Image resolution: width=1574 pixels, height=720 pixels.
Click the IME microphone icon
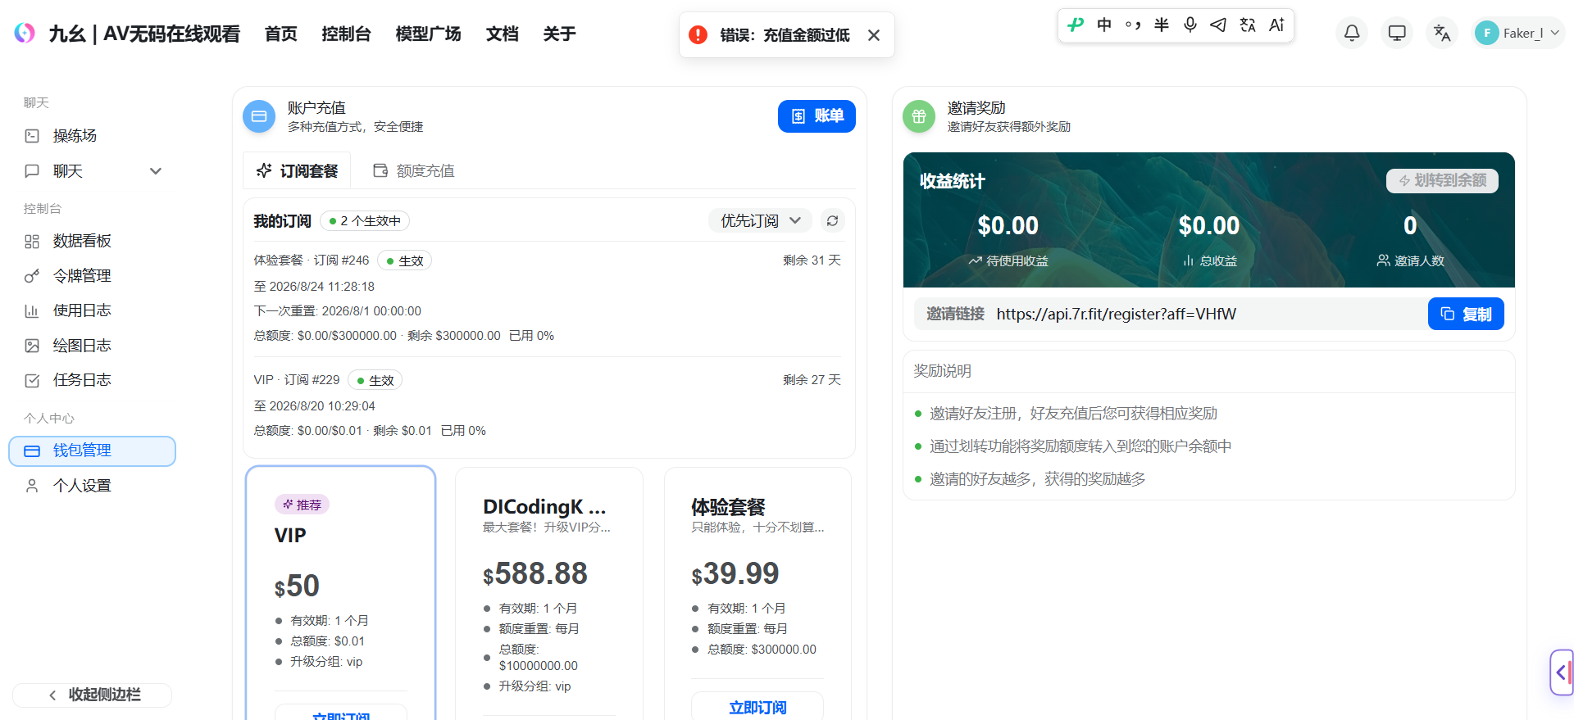(1190, 25)
